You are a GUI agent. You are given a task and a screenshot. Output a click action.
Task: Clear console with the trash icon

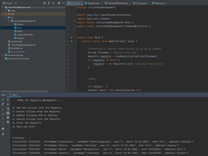point(8,122)
